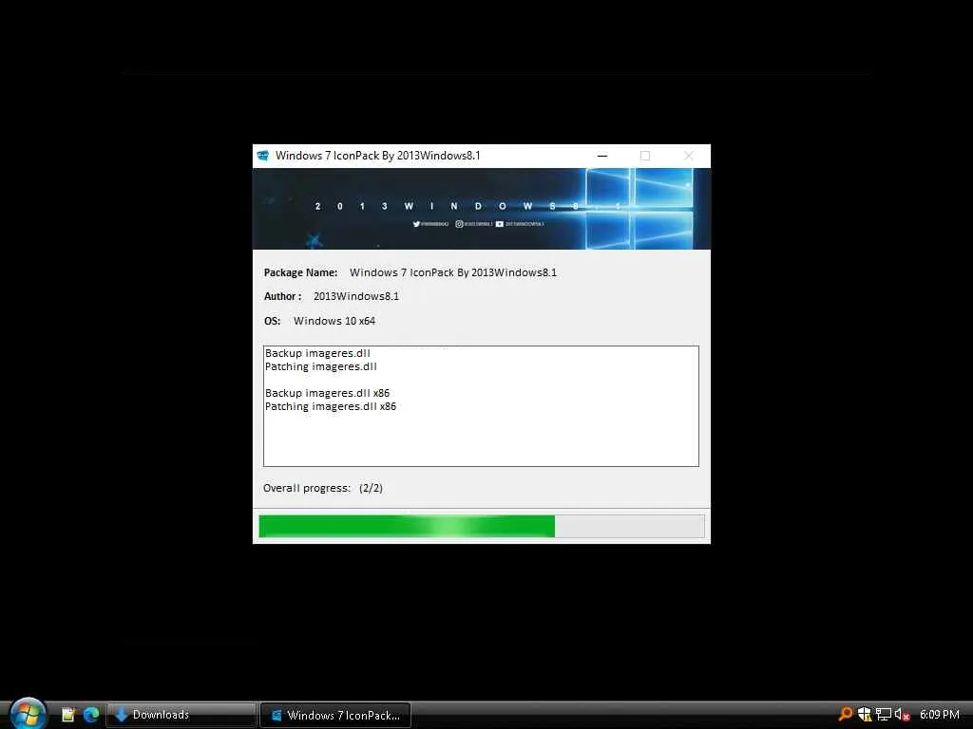Click the log line "Backup imageres.dll"
The width and height of the screenshot is (973, 729).
point(317,353)
